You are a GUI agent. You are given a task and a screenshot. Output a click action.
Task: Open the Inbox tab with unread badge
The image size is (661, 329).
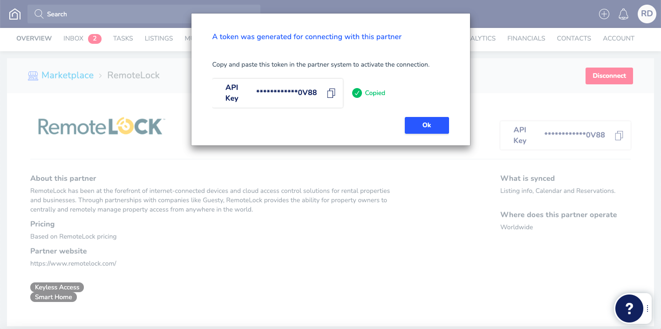click(74, 38)
